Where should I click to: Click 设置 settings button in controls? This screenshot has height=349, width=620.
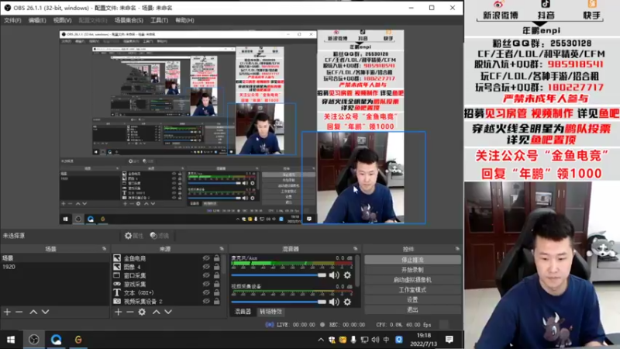point(412,299)
